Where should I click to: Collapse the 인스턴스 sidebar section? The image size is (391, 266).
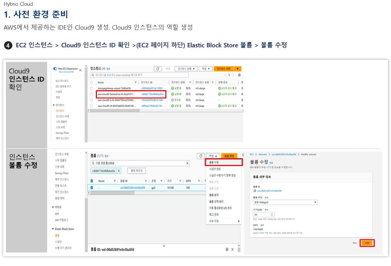pyautogui.click(x=54, y=105)
